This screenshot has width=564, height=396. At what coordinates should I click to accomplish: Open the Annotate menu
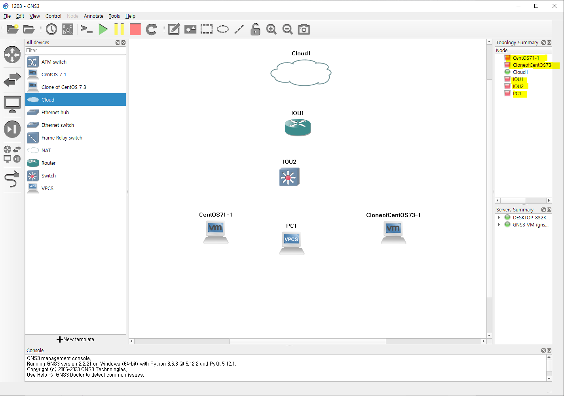pyautogui.click(x=93, y=16)
